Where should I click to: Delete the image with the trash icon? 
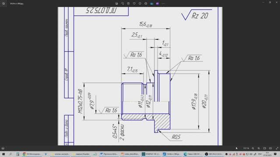tap(128, 3)
